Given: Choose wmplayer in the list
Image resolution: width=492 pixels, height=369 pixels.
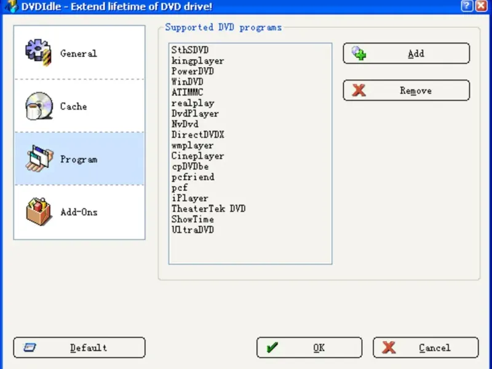Looking at the screenshot, I should point(192,145).
